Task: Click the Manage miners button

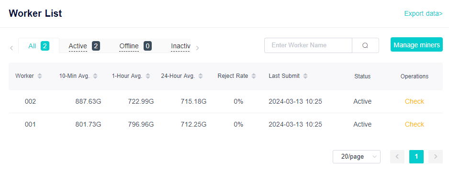Action: (416, 45)
